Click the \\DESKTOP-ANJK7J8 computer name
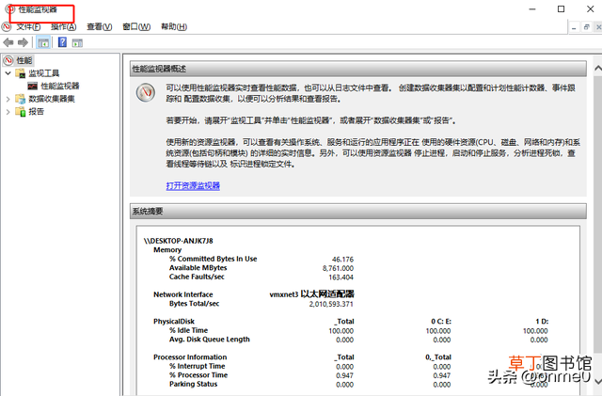This screenshot has width=602, height=396. pos(178,241)
